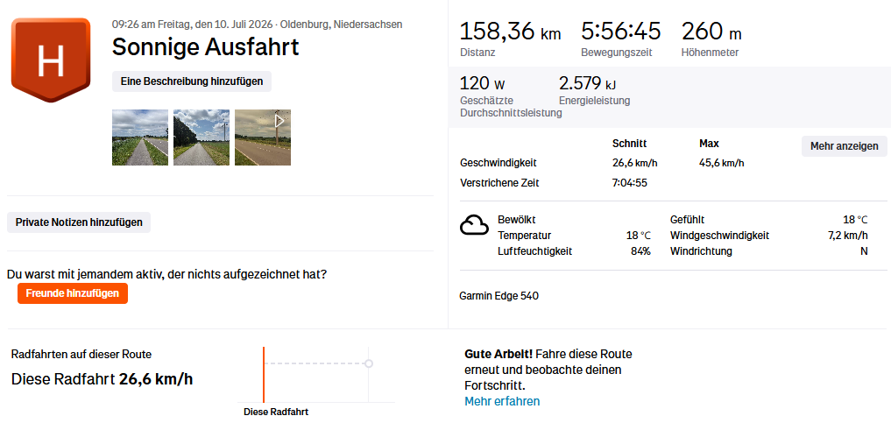The image size is (891, 423).
Task: Click the 5:56:45 Bewegungszeit value
Action: pos(620,32)
